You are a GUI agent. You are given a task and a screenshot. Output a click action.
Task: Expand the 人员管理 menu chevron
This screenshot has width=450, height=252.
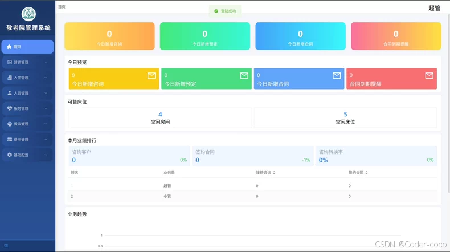pyautogui.click(x=46, y=93)
